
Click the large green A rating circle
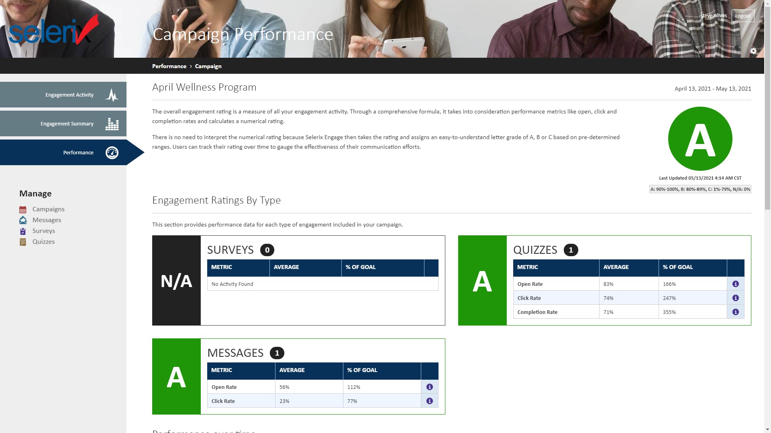coord(700,139)
